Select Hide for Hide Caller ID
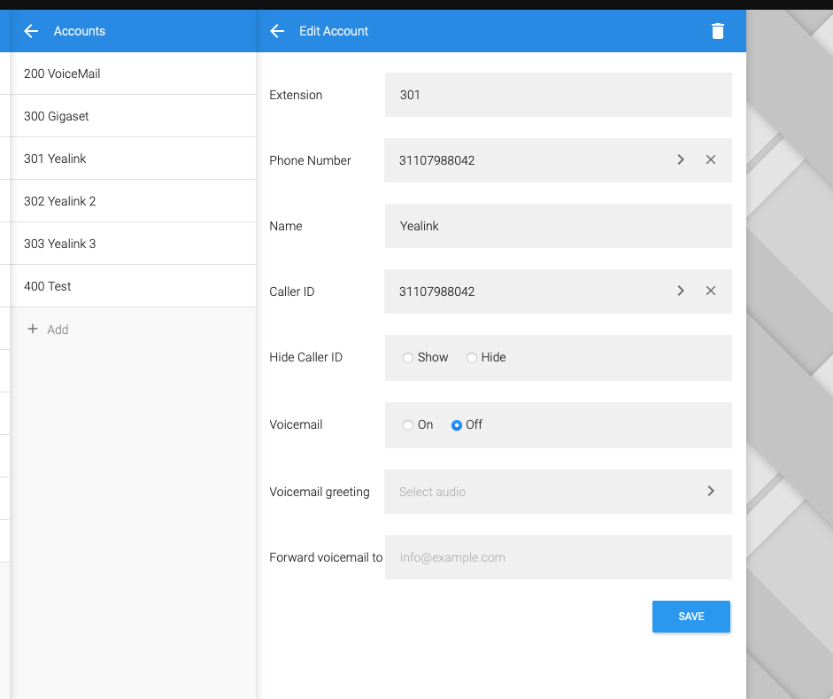The image size is (833, 699). 472,358
